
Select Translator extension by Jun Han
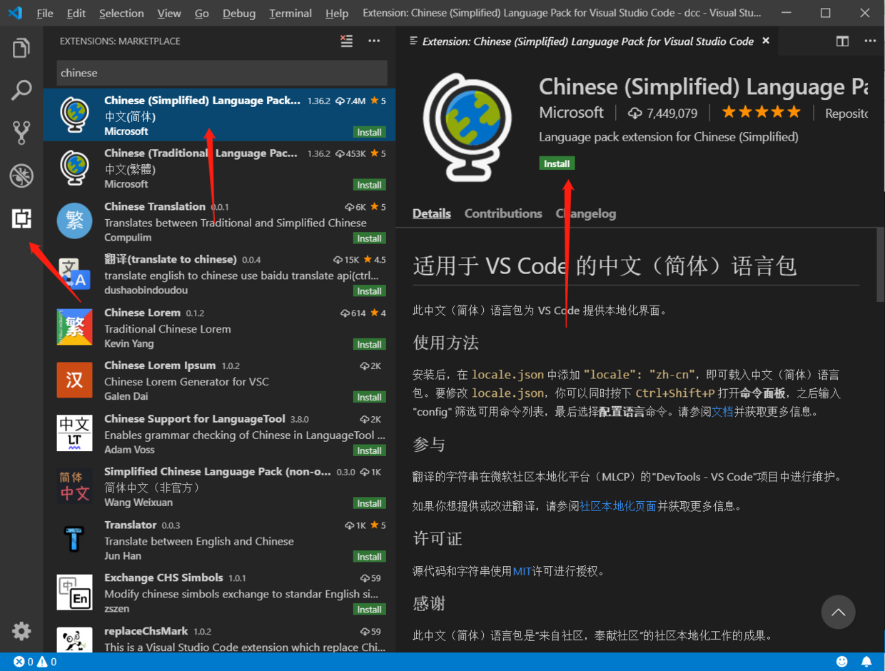[219, 540]
